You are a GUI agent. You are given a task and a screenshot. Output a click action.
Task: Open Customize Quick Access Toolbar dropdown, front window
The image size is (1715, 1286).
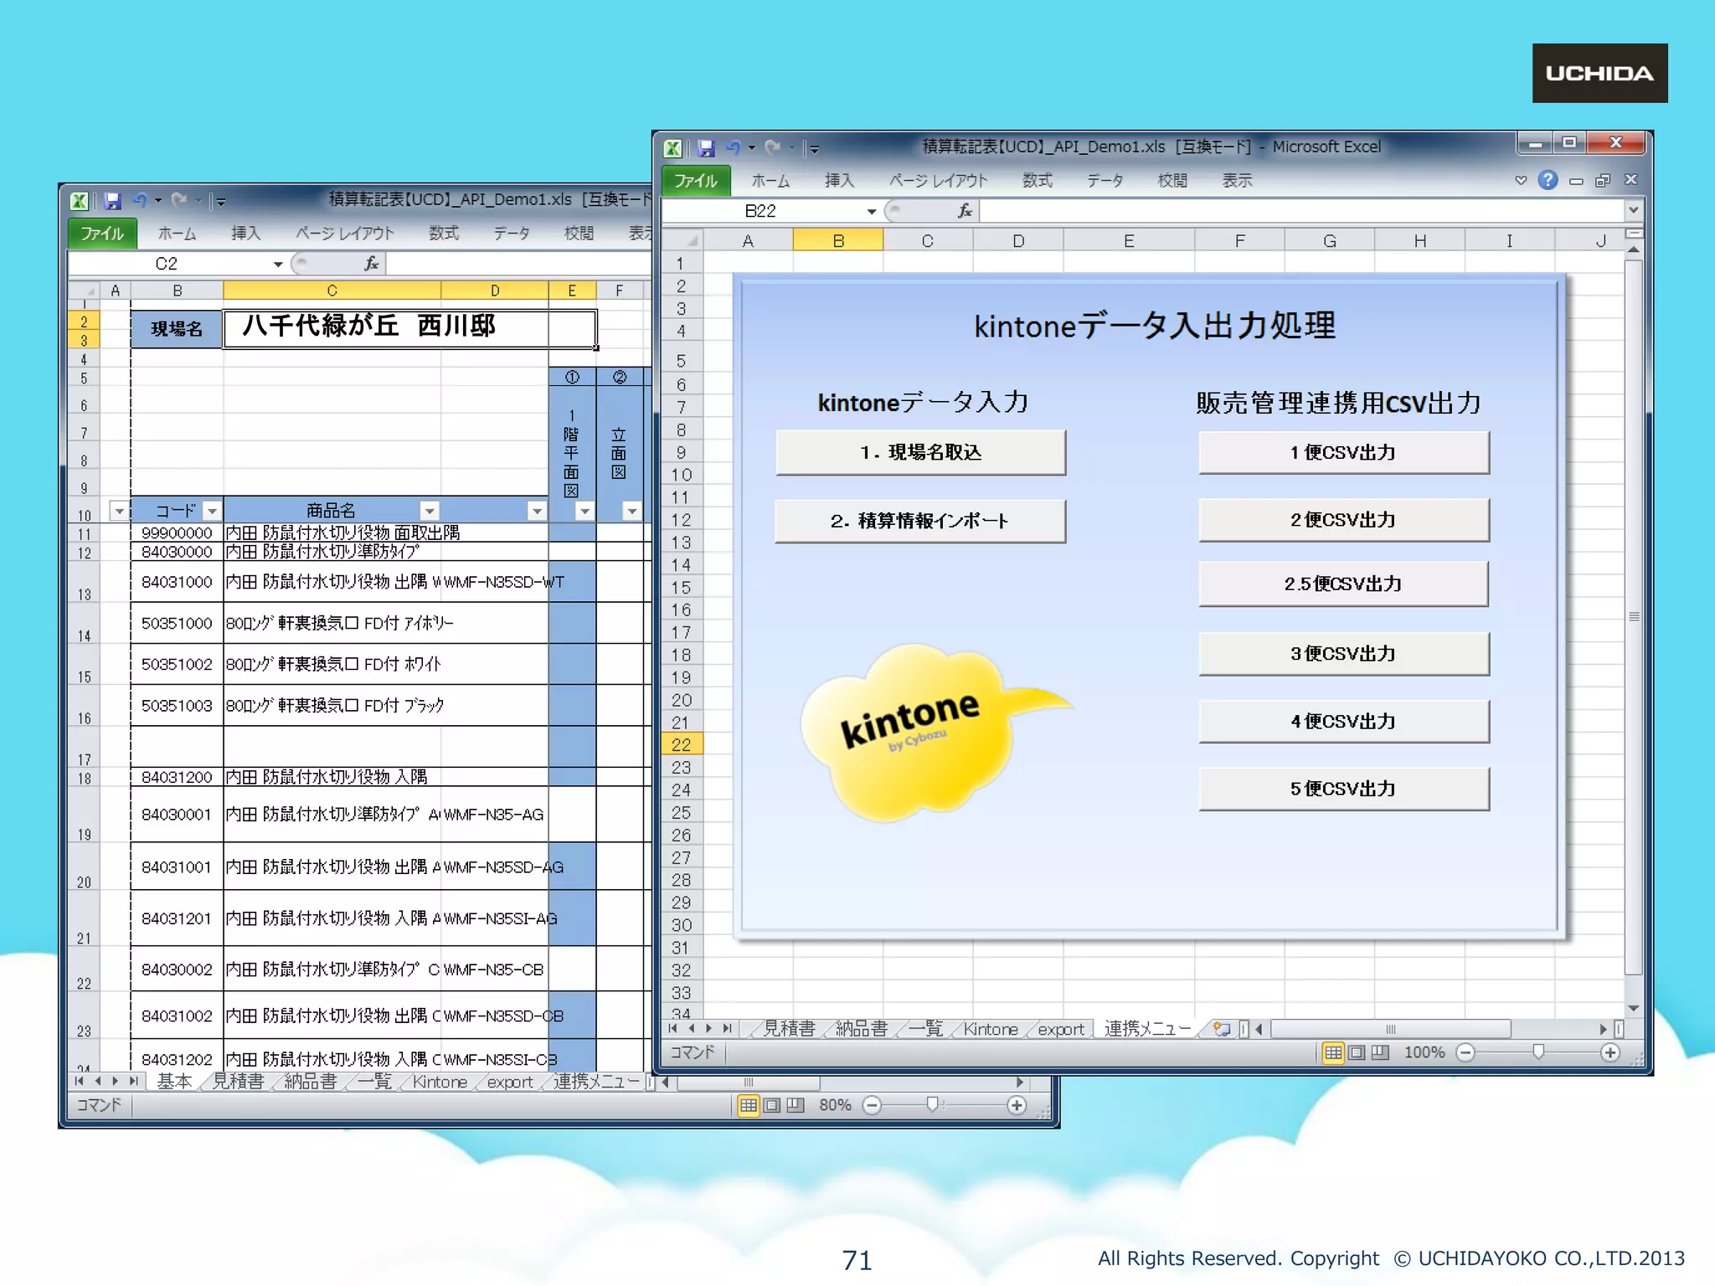[814, 149]
